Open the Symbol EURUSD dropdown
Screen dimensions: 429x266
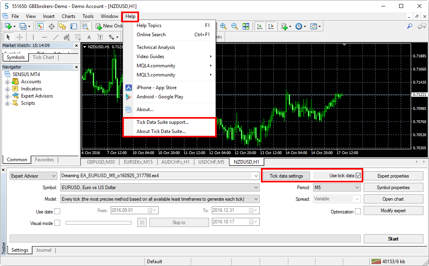(x=160, y=188)
